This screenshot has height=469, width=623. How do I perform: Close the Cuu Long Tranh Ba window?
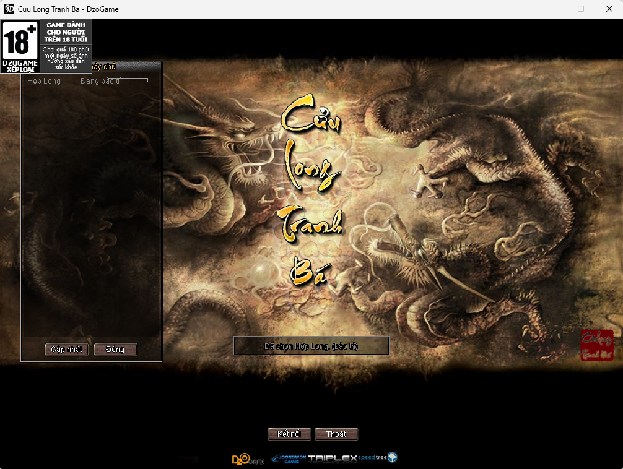click(x=609, y=9)
